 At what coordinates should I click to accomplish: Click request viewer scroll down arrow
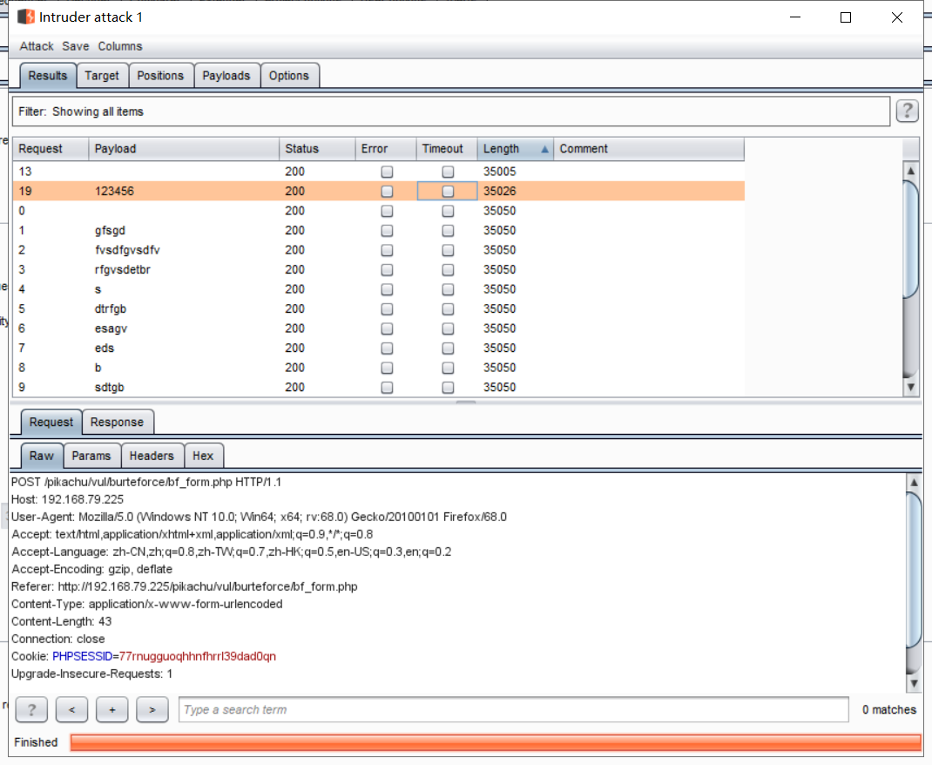click(915, 683)
